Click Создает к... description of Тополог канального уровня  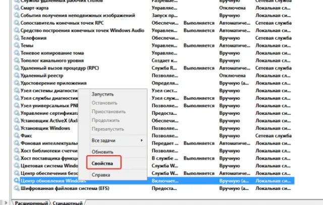coord(165,60)
